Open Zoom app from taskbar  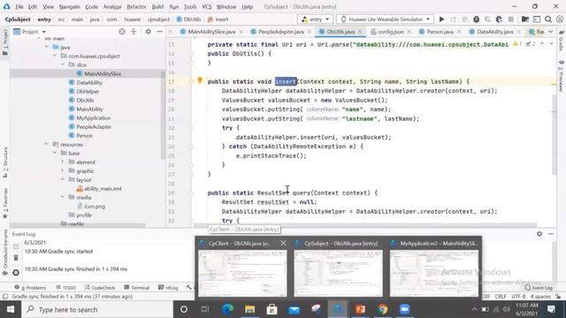coord(405,309)
